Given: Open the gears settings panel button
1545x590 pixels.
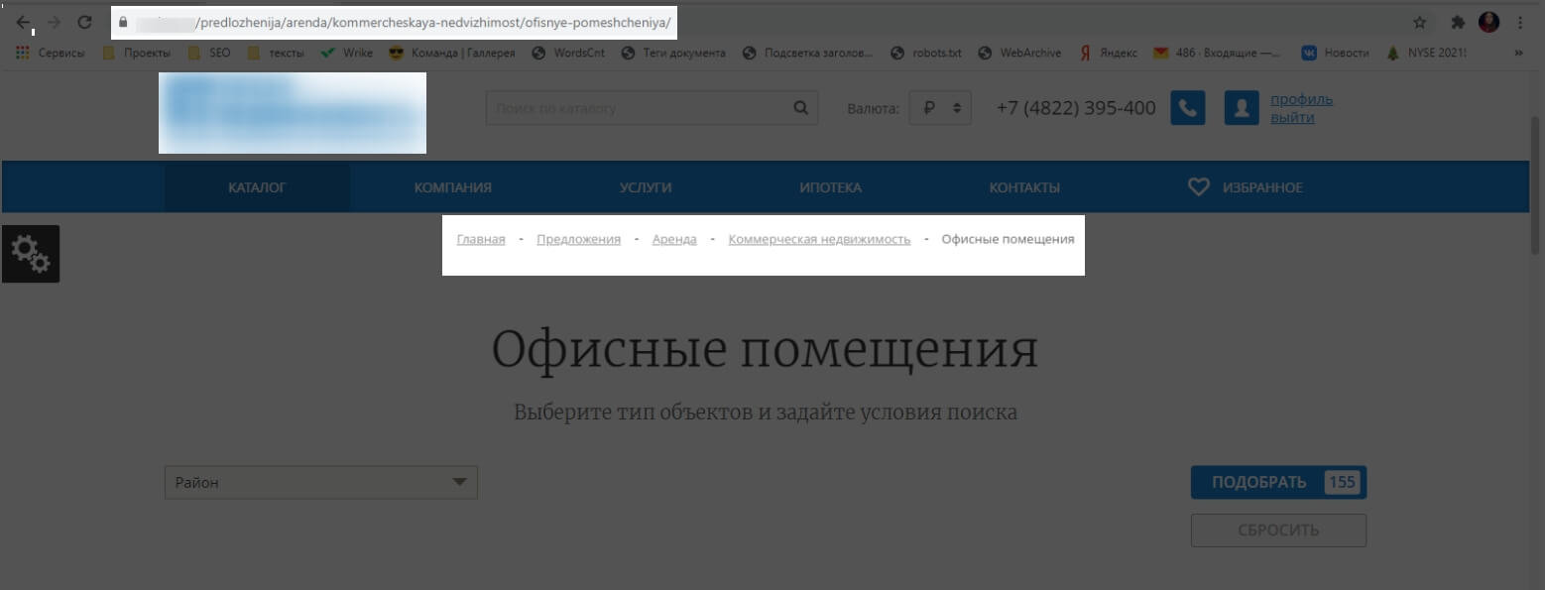Looking at the screenshot, I should [x=31, y=254].
